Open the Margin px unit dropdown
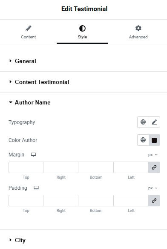 coord(153,155)
